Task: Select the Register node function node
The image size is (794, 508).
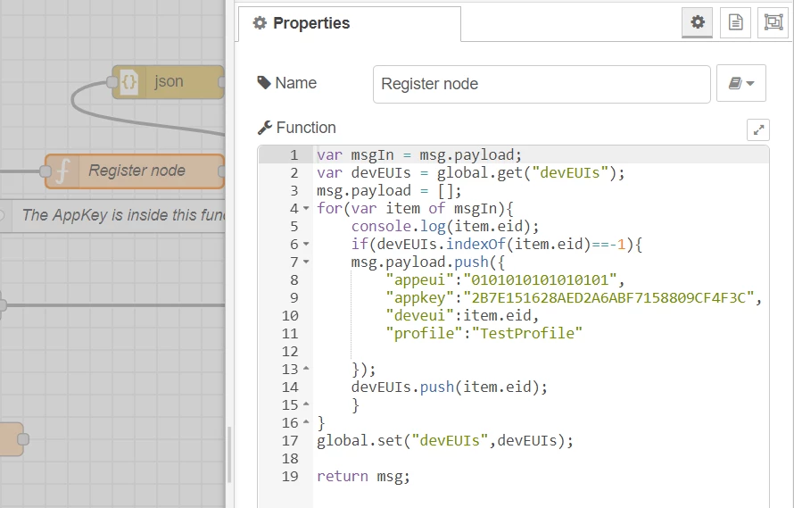Action: coord(135,171)
